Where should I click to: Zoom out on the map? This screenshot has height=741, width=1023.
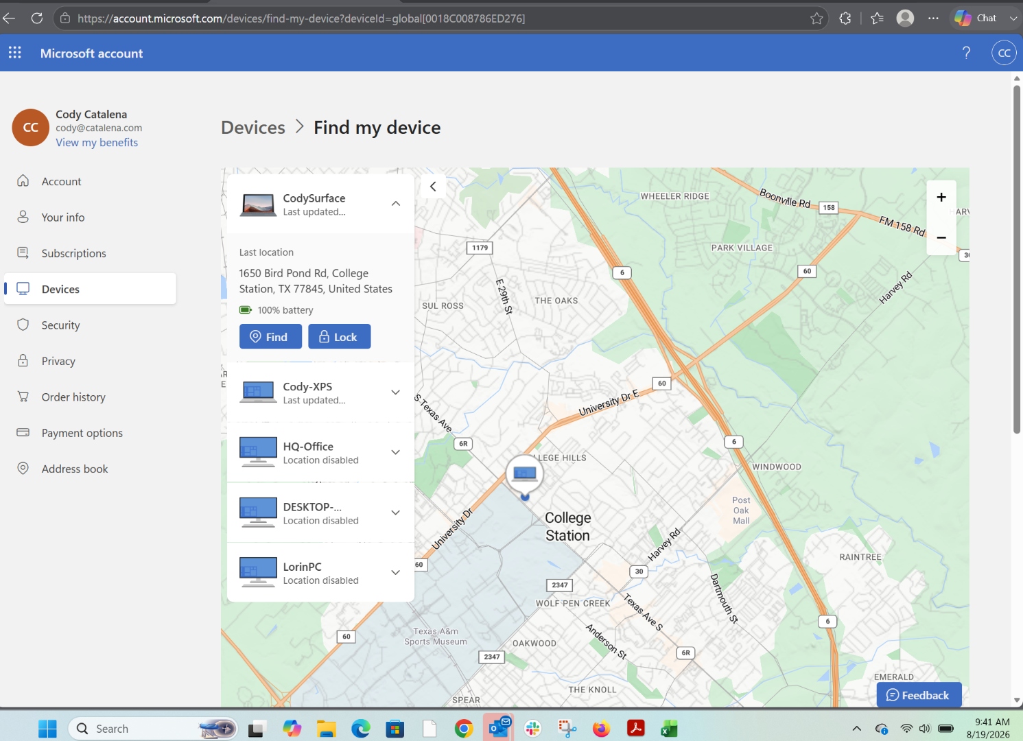click(x=941, y=238)
